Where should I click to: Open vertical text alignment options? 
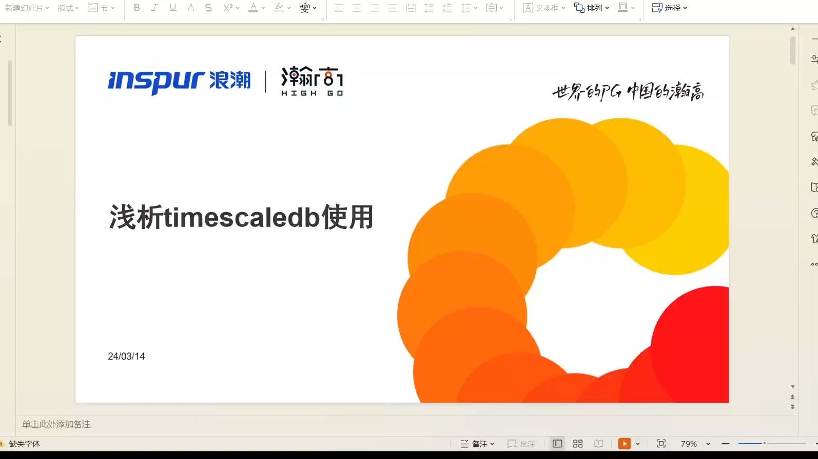494,8
